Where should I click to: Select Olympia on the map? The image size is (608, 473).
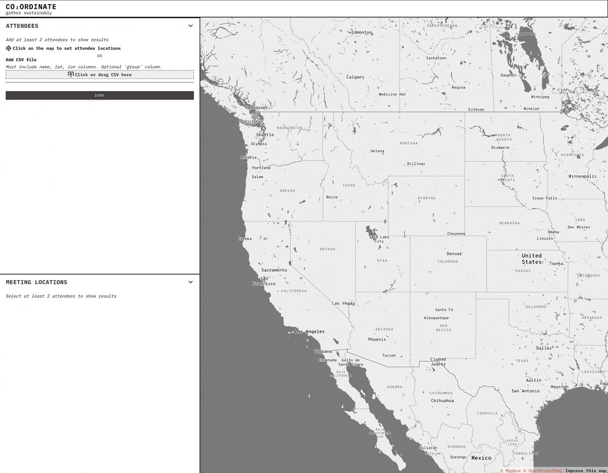(258, 143)
